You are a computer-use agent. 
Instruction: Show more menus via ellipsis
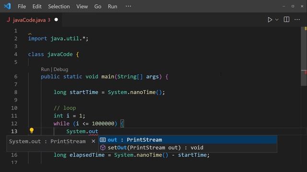[x=128, y=6]
